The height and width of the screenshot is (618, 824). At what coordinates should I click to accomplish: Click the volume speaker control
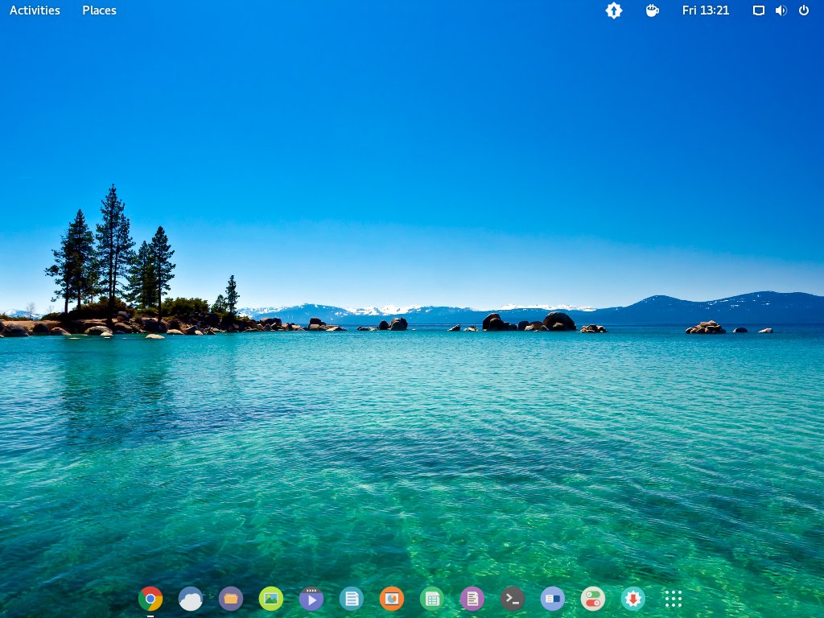tap(781, 10)
